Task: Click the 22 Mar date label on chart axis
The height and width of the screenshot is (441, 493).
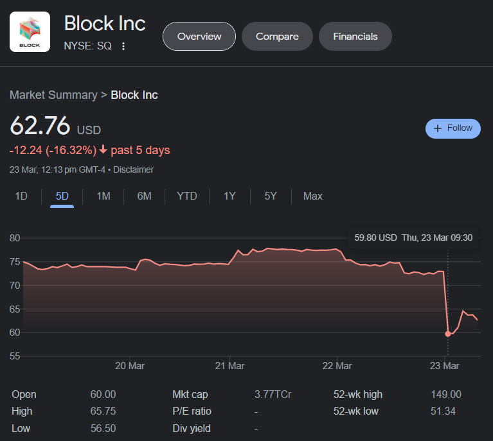Action: pyautogui.click(x=337, y=366)
